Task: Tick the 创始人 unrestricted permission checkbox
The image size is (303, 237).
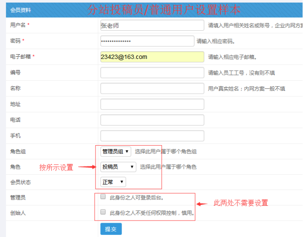Action: (x=103, y=212)
